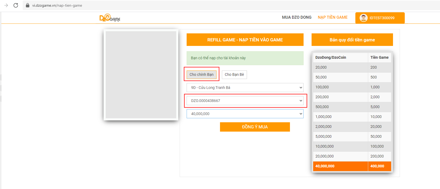
Task: Click the user avatar icon
Action: tap(363, 18)
